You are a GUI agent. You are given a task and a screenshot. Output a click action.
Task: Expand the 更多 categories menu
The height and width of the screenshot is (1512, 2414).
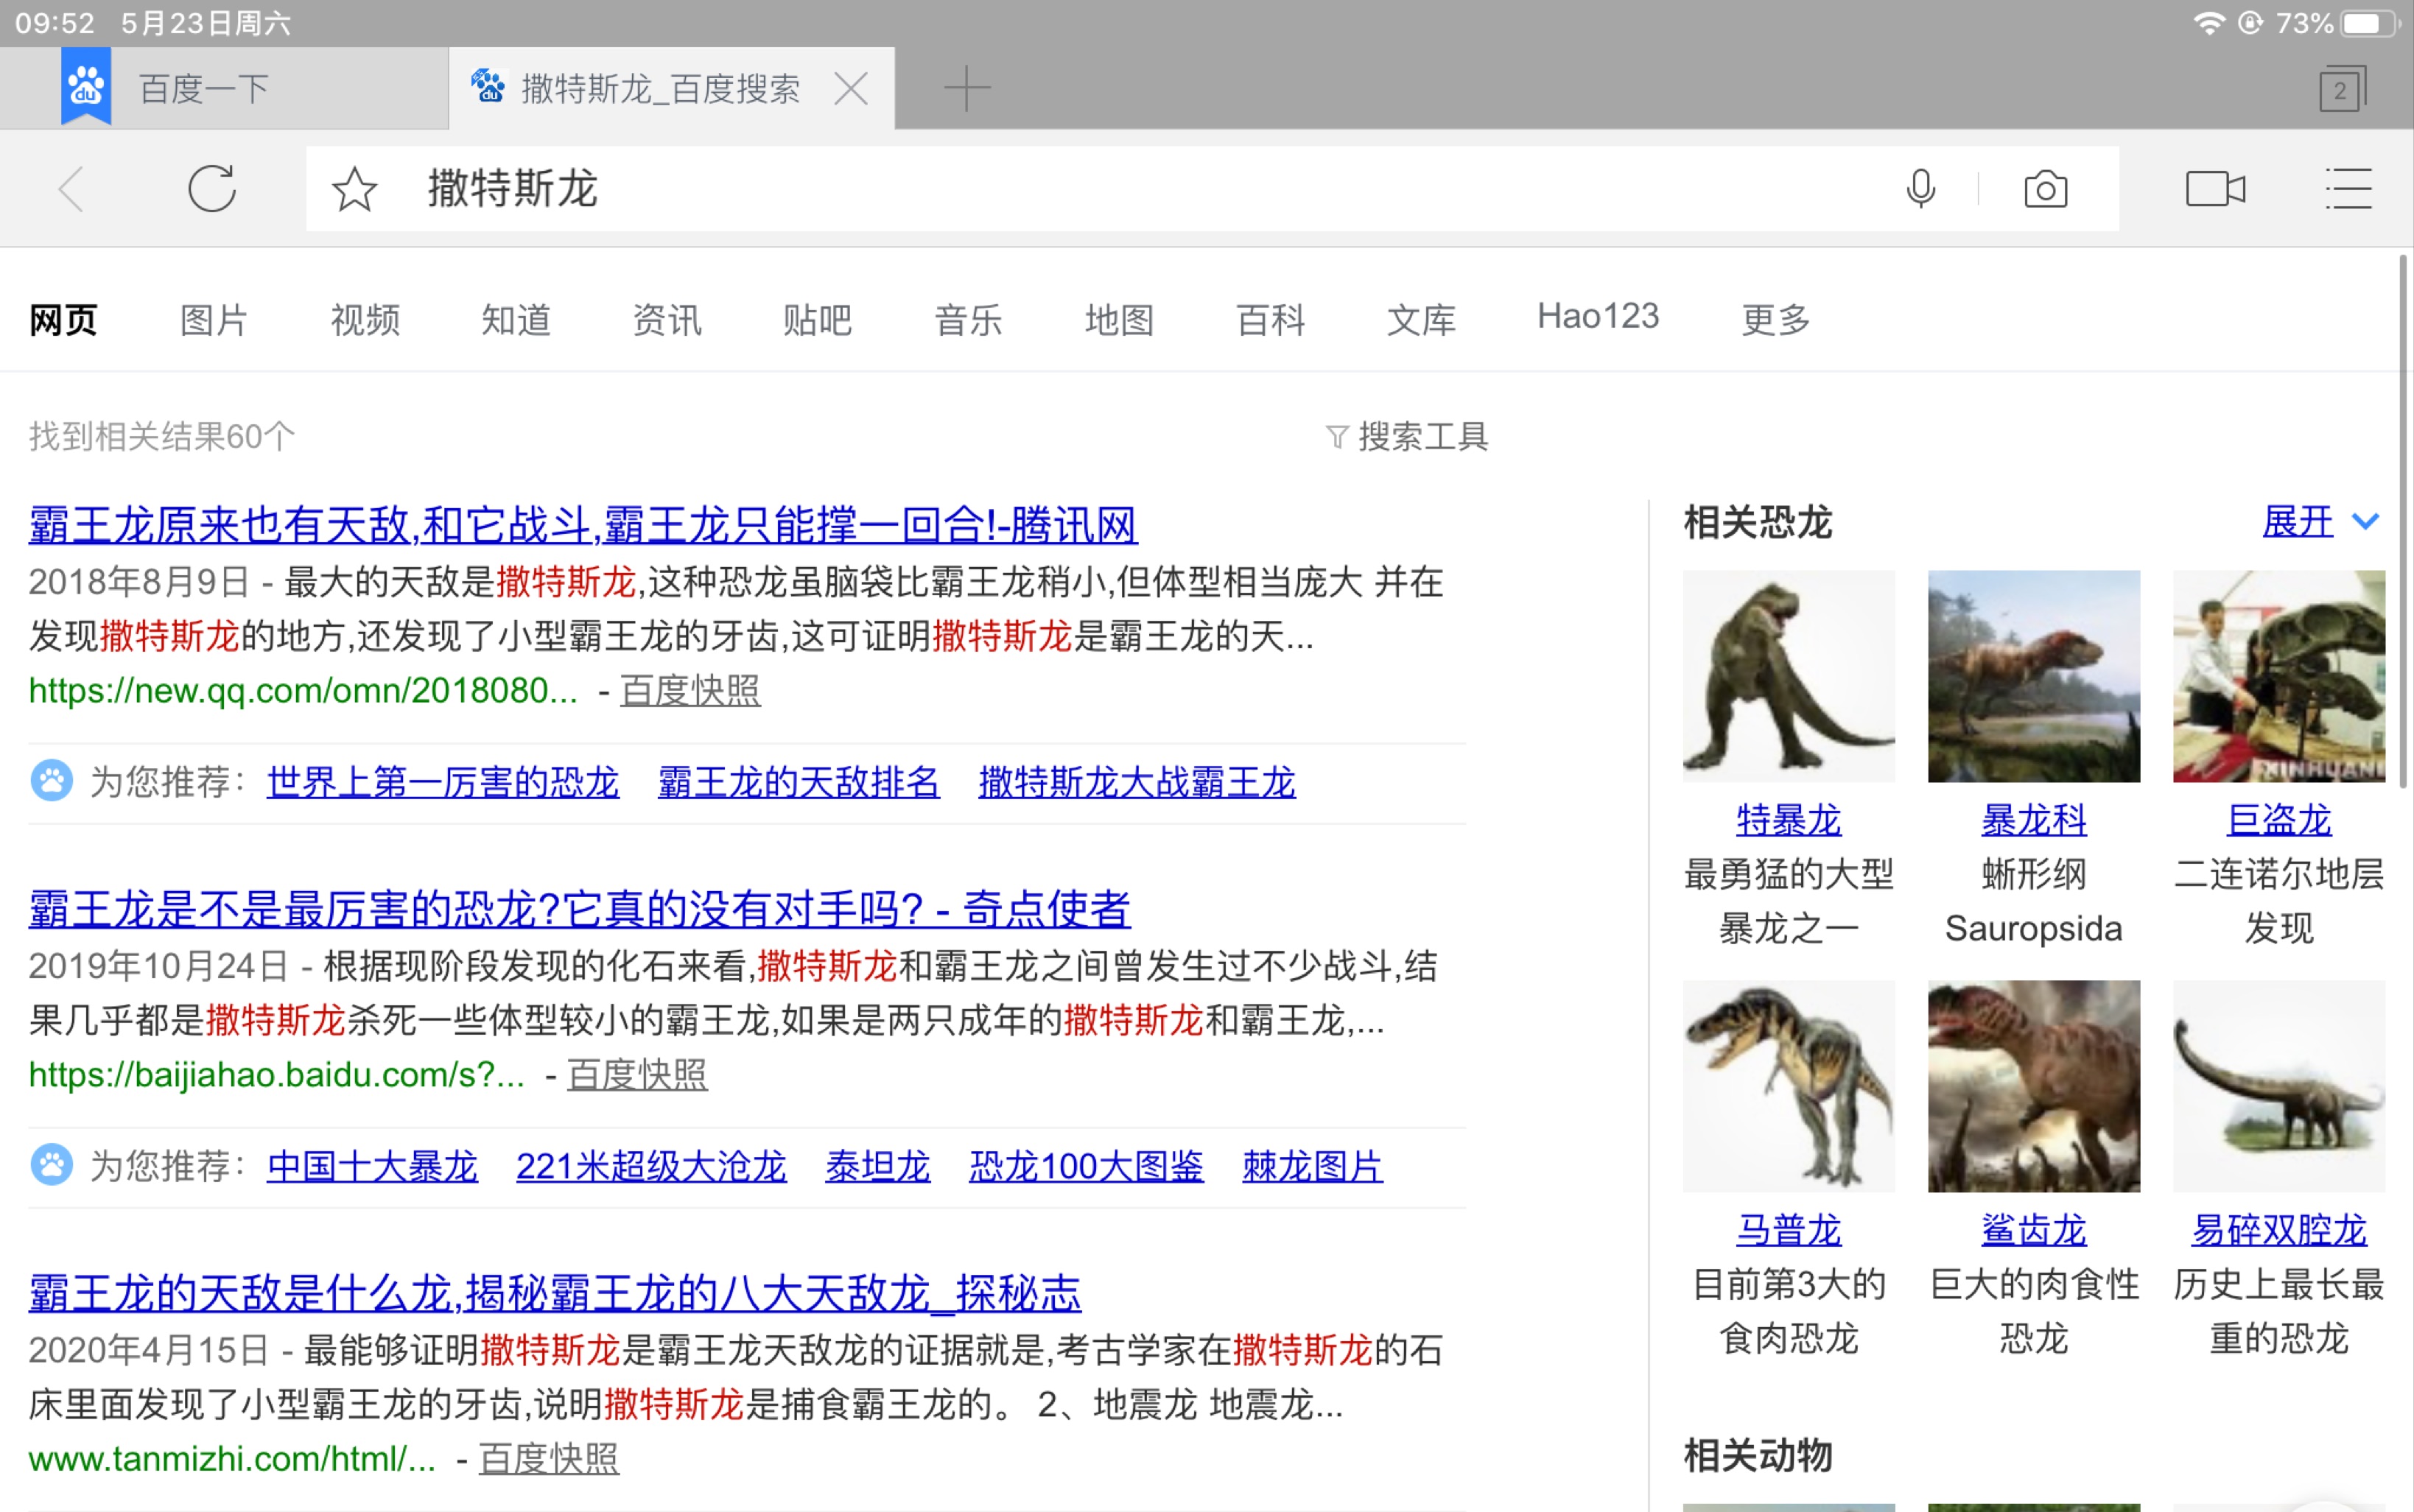(1775, 320)
